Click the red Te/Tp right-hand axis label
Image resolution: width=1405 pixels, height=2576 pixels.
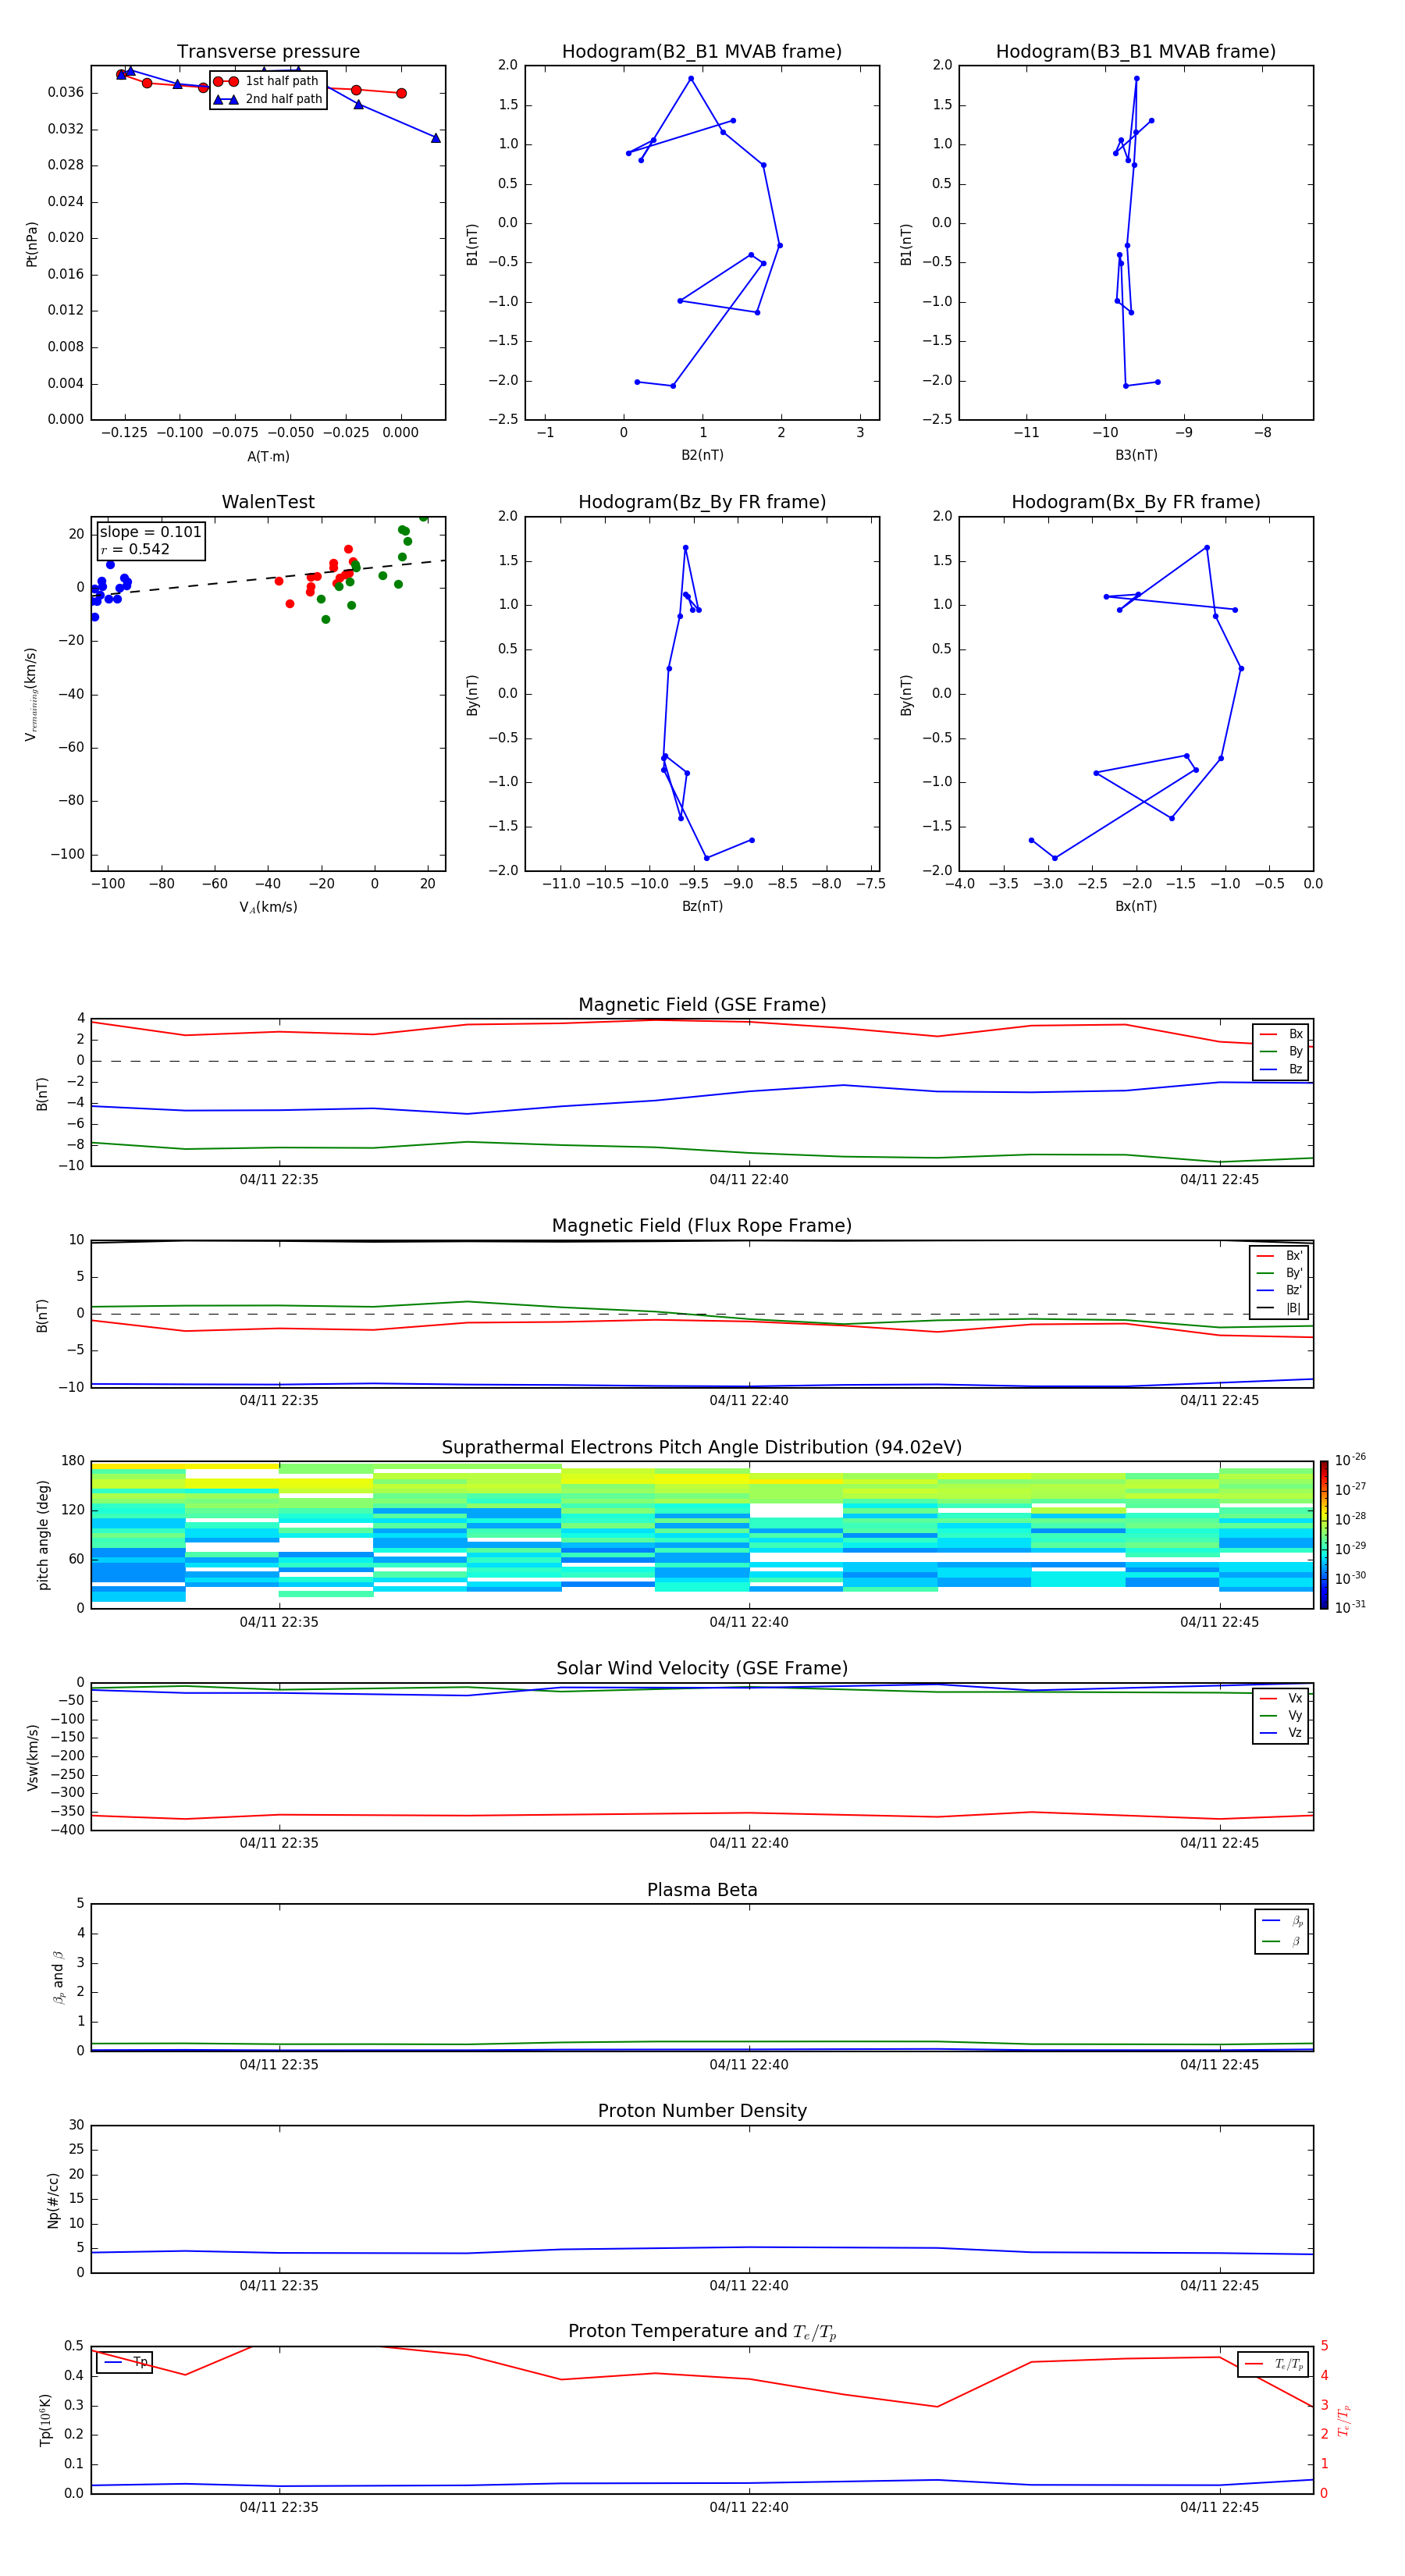point(1344,2420)
